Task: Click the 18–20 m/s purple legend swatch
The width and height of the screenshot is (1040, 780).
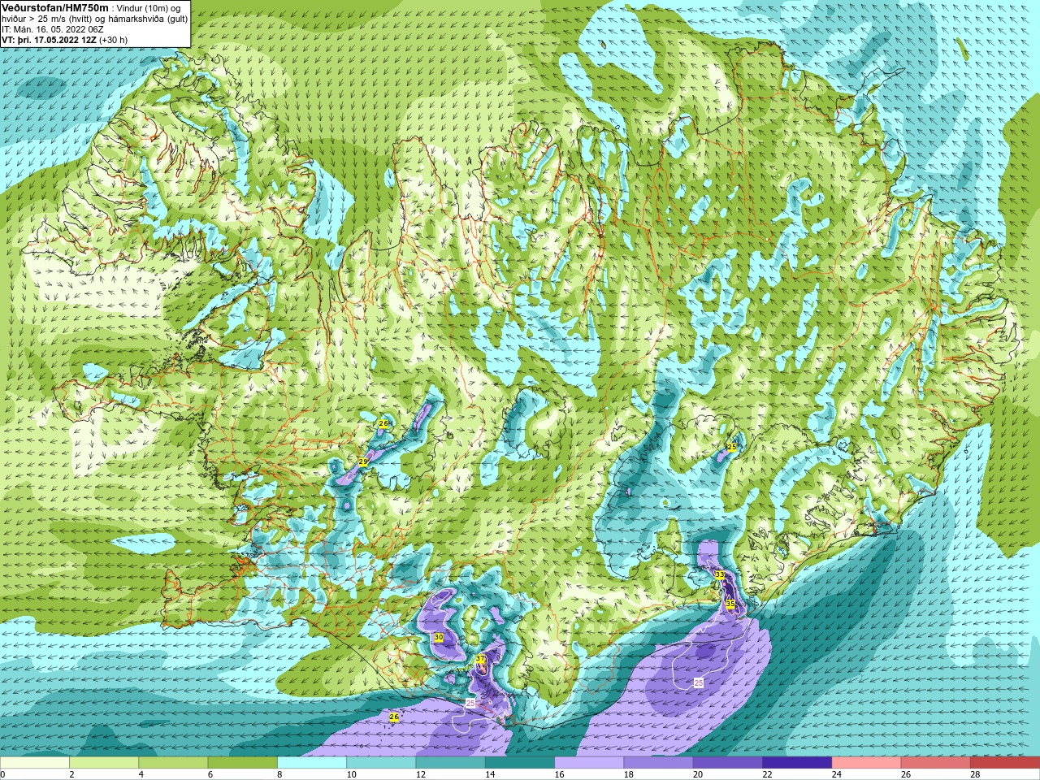Action: point(658,763)
